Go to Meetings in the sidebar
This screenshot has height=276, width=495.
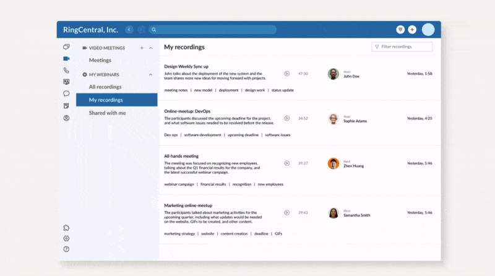pyautogui.click(x=100, y=60)
